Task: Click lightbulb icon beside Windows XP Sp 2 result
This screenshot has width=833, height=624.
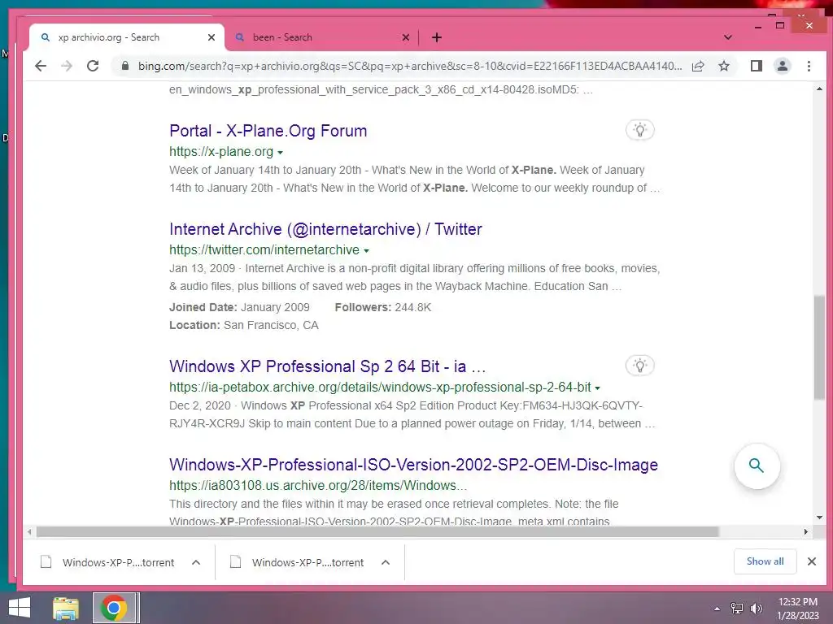Action: pos(640,366)
